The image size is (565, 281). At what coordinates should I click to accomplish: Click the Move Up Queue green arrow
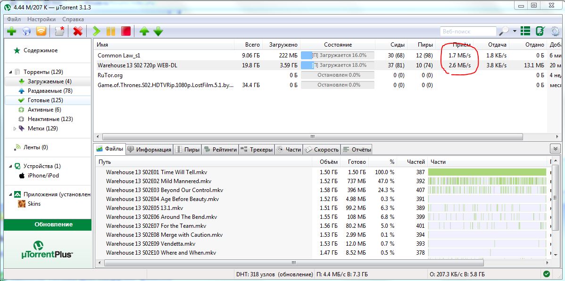click(x=144, y=32)
